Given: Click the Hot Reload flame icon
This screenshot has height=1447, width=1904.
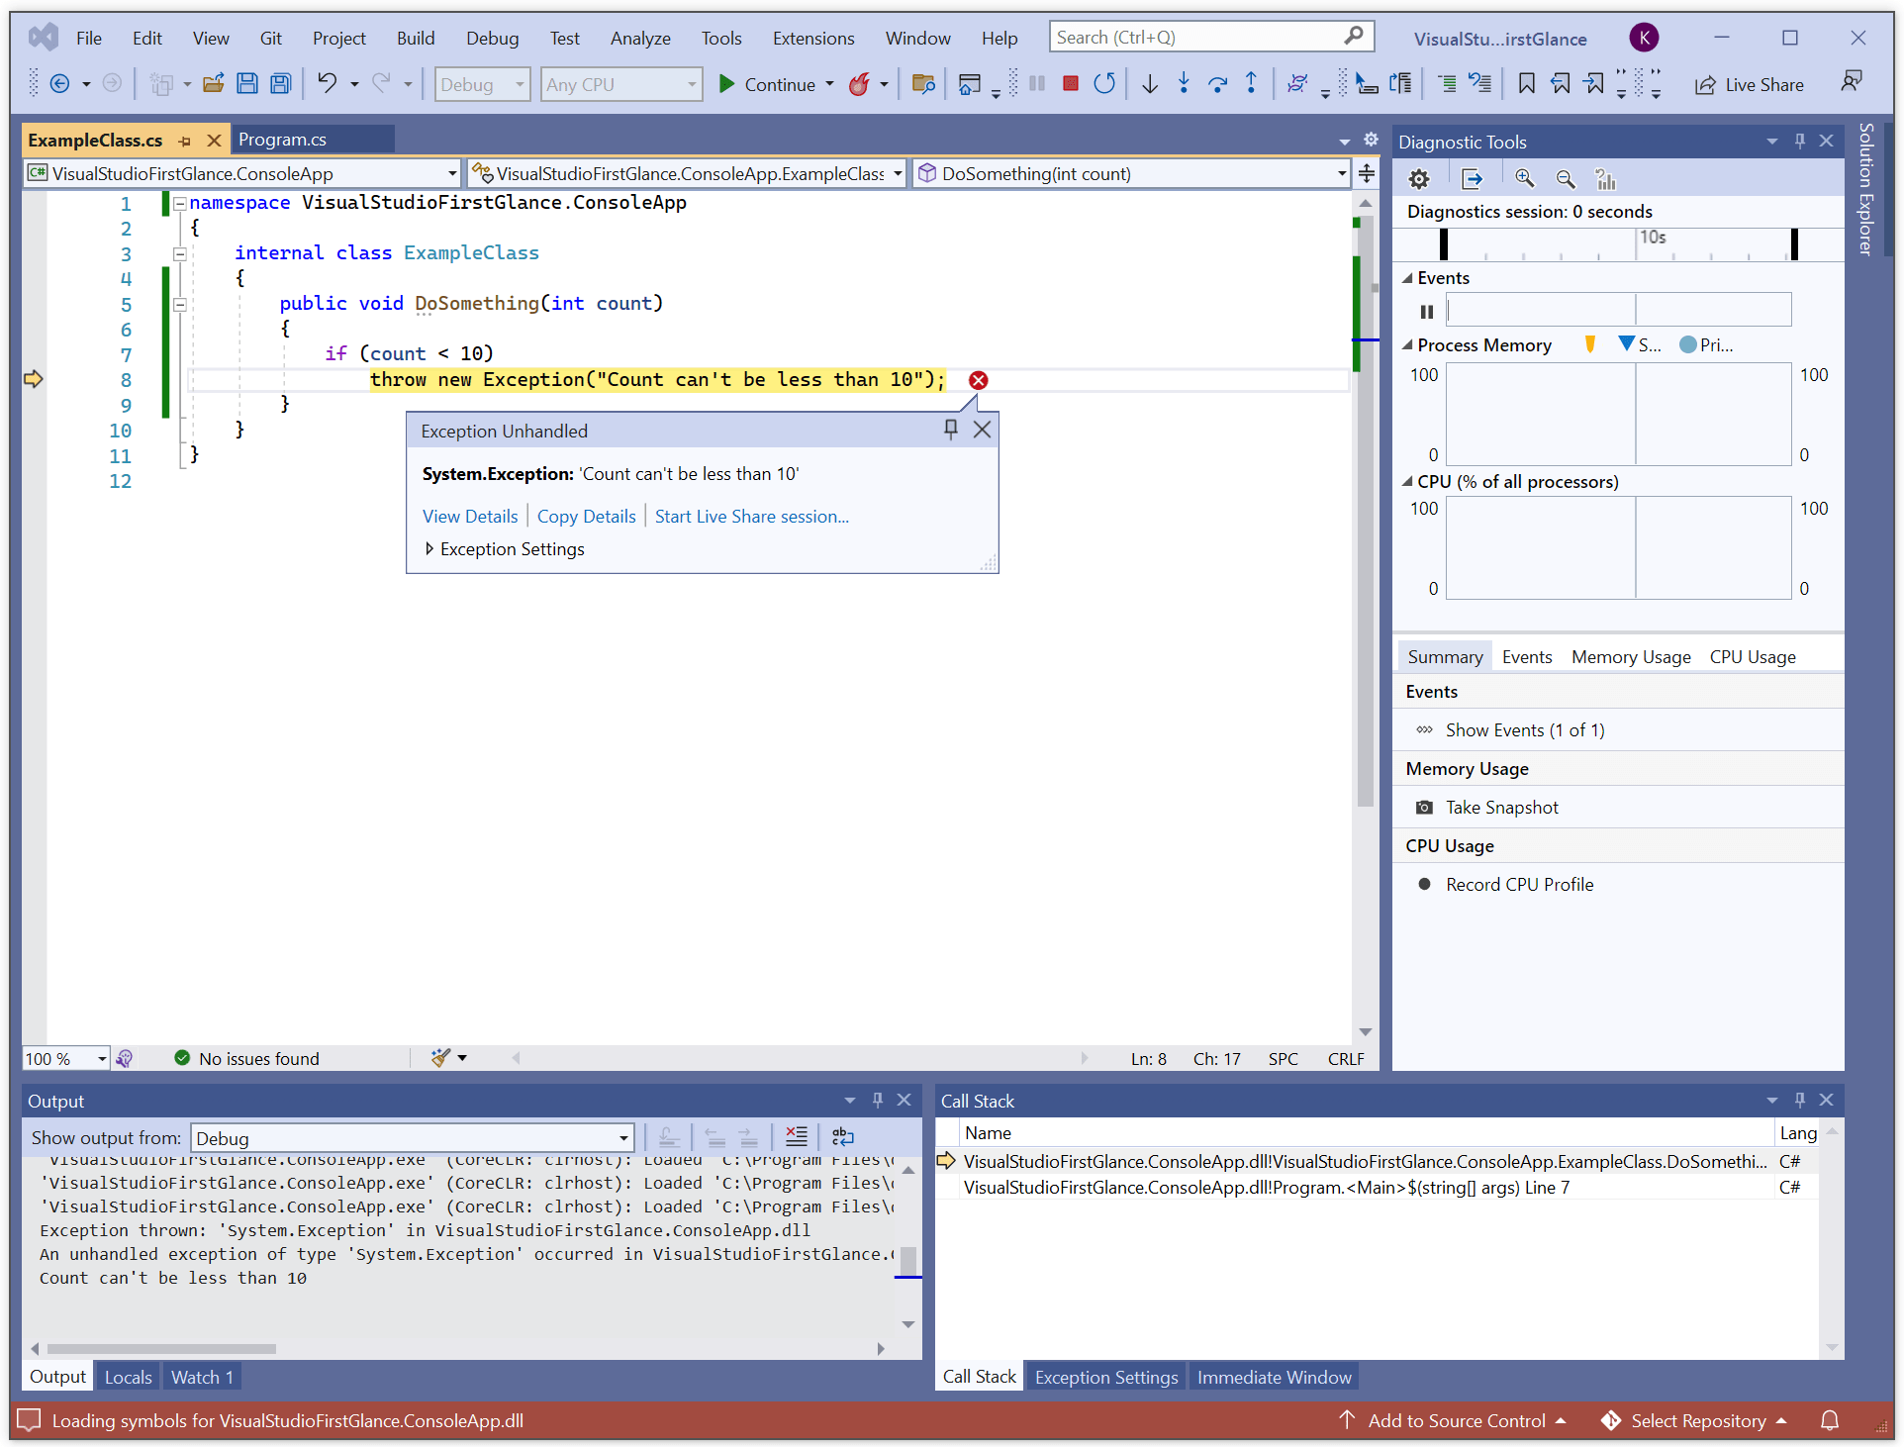Looking at the screenshot, I should [859, 84].
